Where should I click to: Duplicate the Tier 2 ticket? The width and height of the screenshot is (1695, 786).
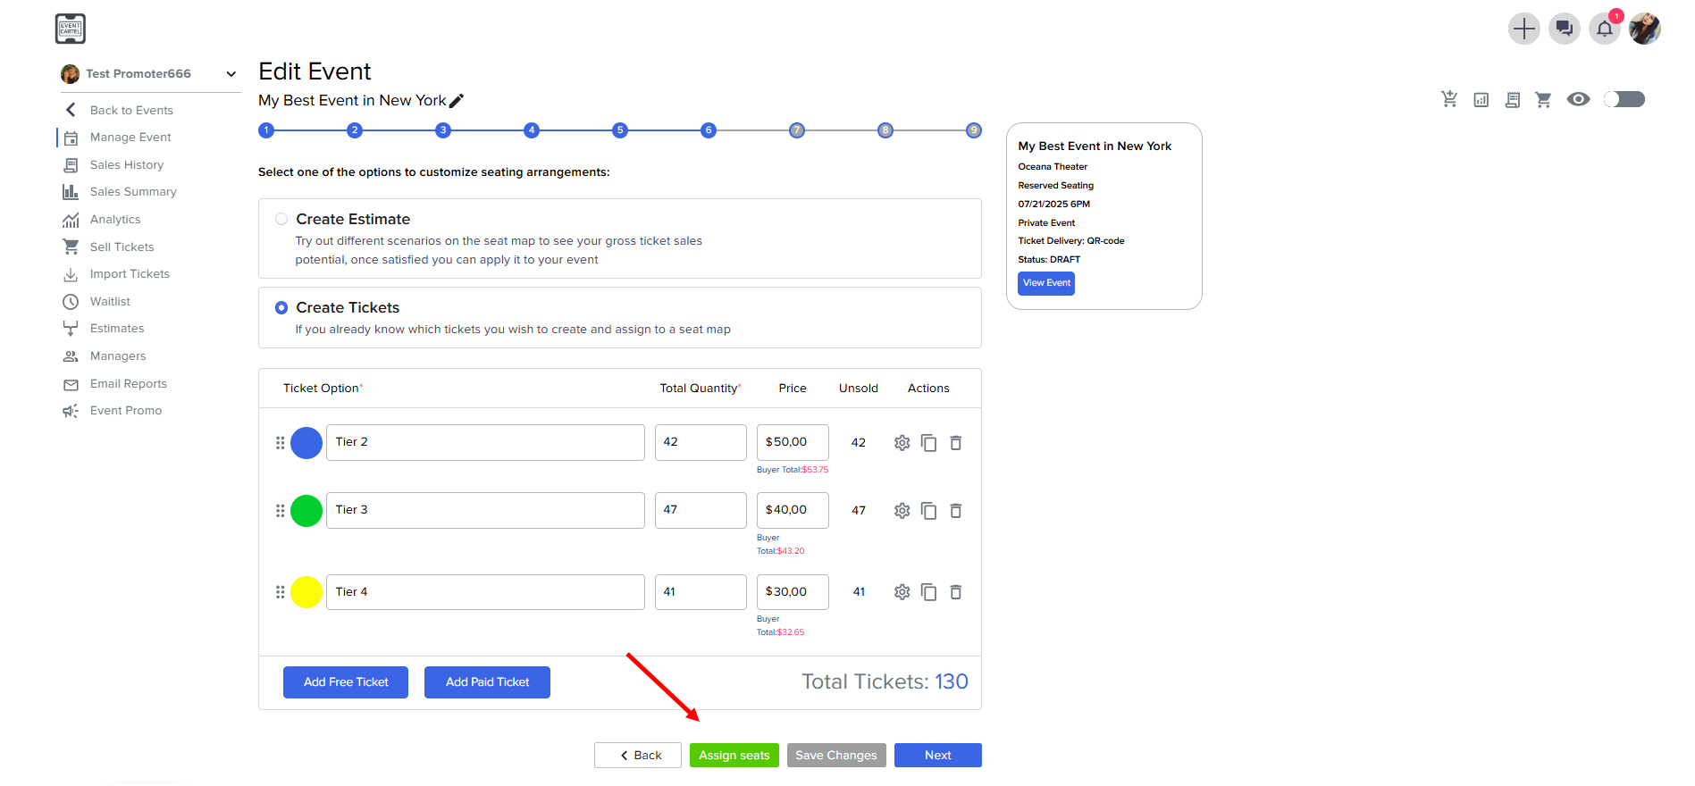click(x=929, y=443)
